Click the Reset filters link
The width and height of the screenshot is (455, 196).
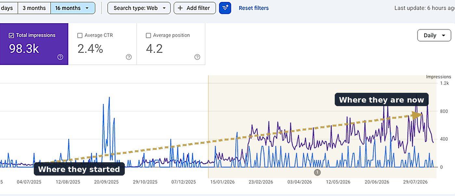click(253, 8)
